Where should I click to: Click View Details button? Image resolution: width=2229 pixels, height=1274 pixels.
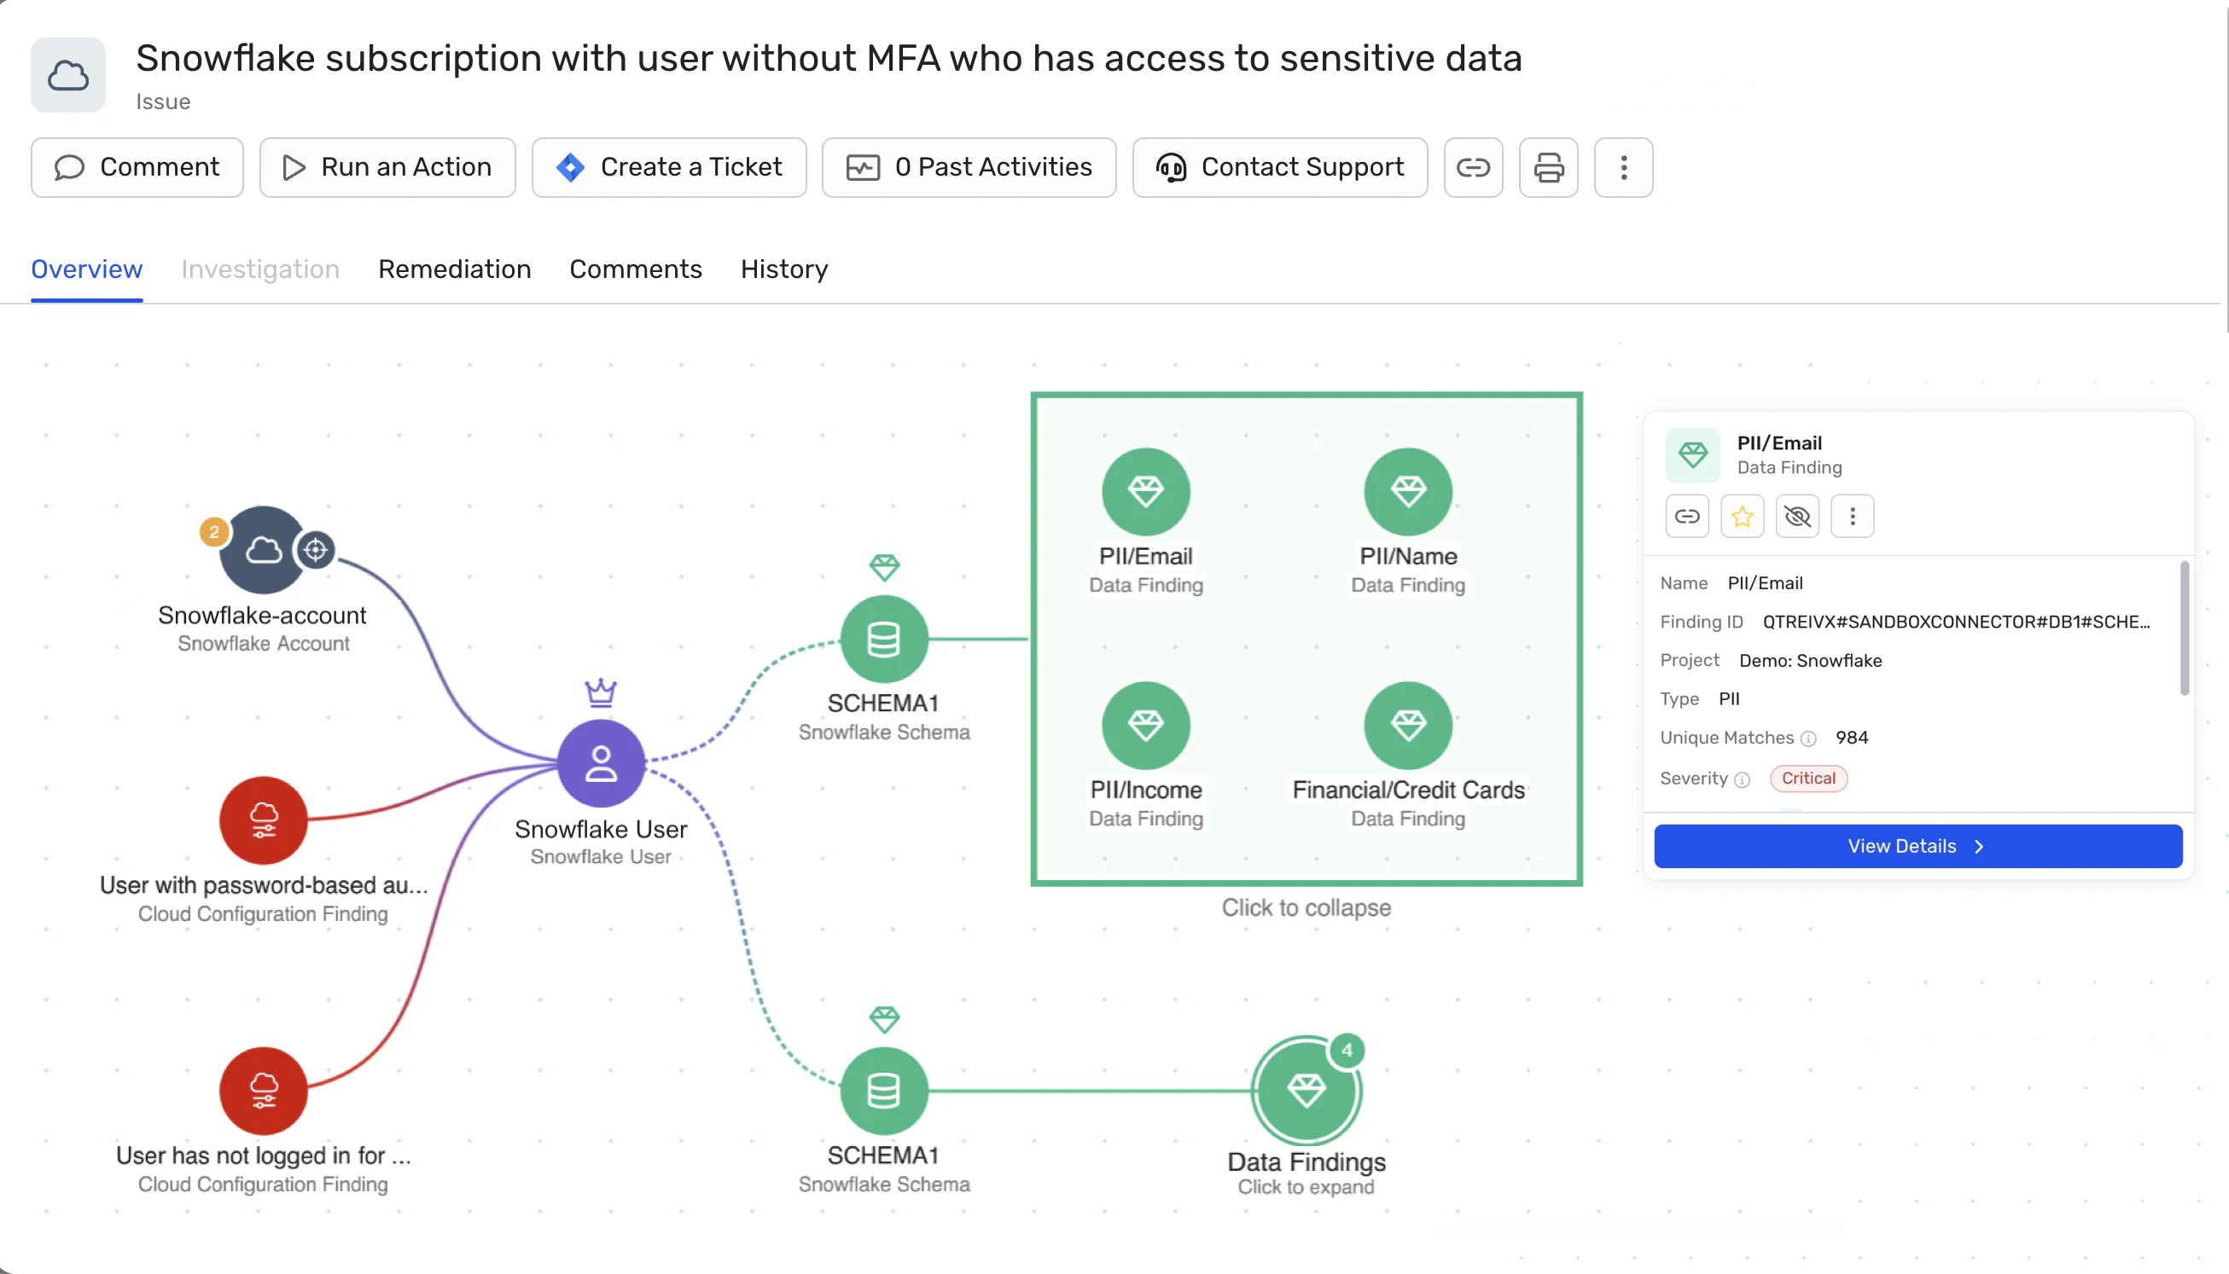click(1918, 846)
